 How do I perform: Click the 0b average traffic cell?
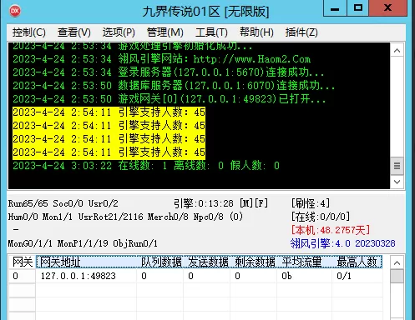point(305,276)
